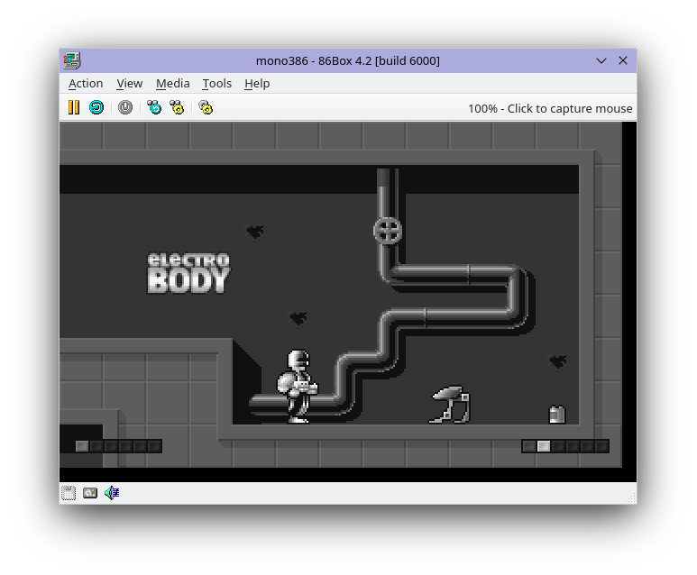Image resolution: width=697 pixels, height=575 pixels.
Task: Click '100% - Click to capture mouse' status text
Action: point(550,108)
